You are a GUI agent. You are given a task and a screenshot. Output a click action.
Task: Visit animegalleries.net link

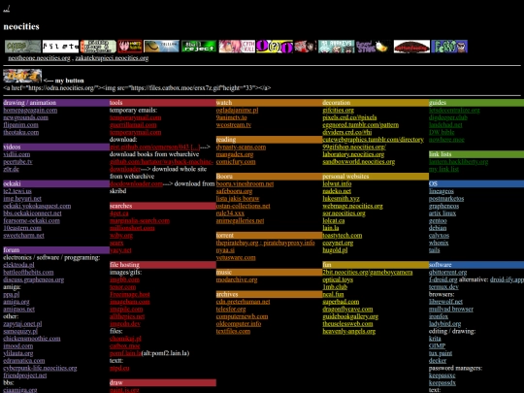240,220
